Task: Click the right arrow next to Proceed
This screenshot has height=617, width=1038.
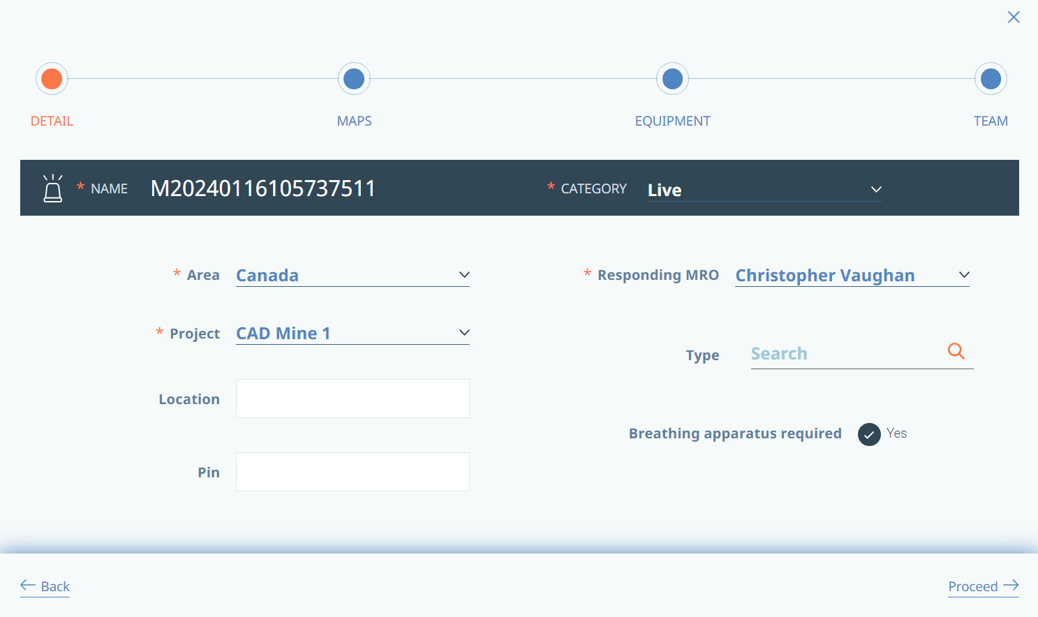Action: click(x=1011, y=586)
